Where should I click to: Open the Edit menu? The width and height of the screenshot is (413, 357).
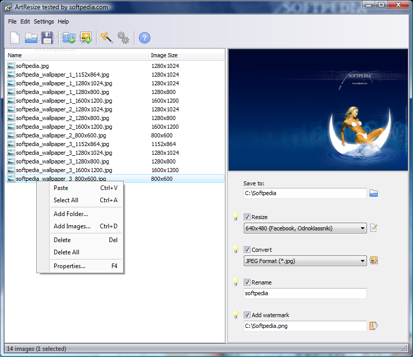[25, 21]
